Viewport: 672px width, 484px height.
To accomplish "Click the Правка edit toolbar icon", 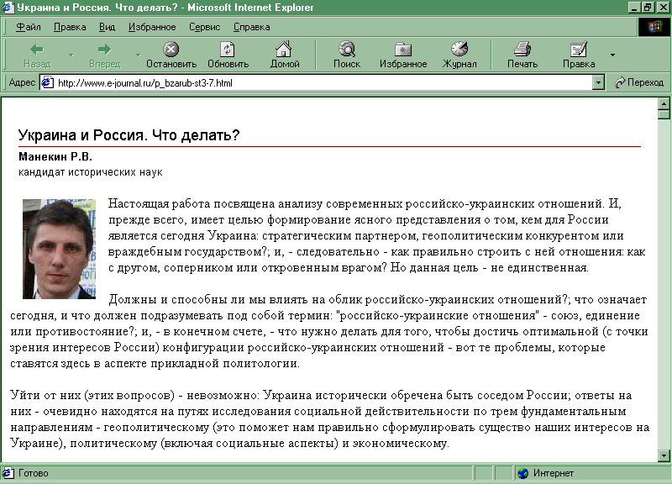I will pyautogui.click(x=579, y=50).
